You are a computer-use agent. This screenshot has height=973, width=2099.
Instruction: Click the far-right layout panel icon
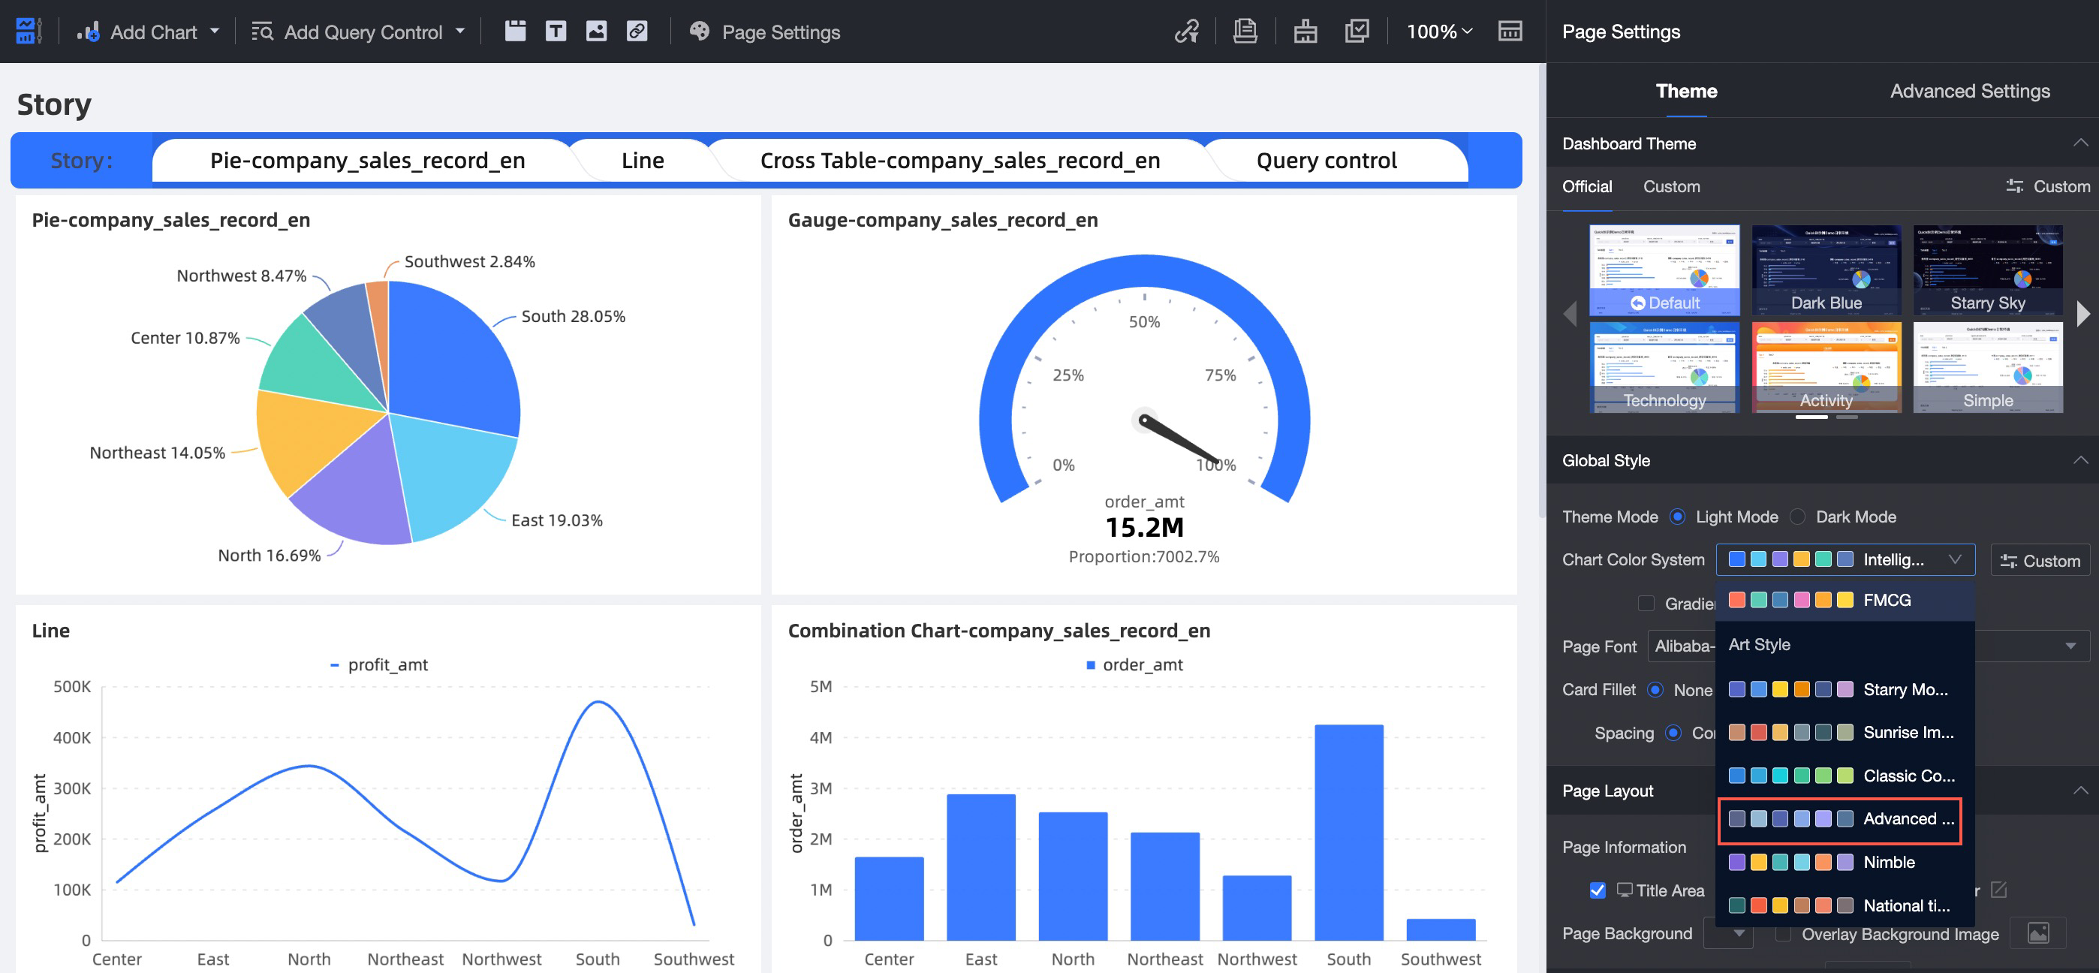tap(1510, 32)
